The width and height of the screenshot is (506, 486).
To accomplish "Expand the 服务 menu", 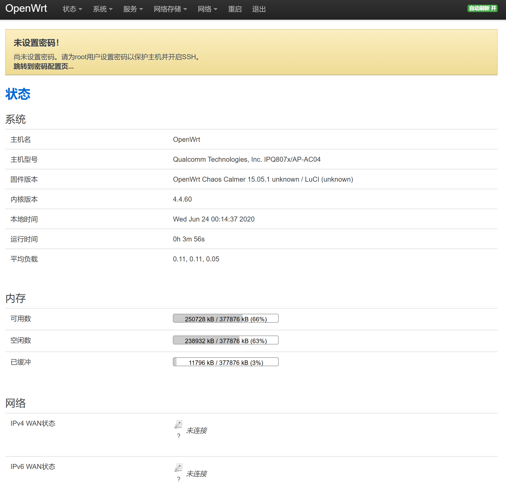I will tap(133, 9).
